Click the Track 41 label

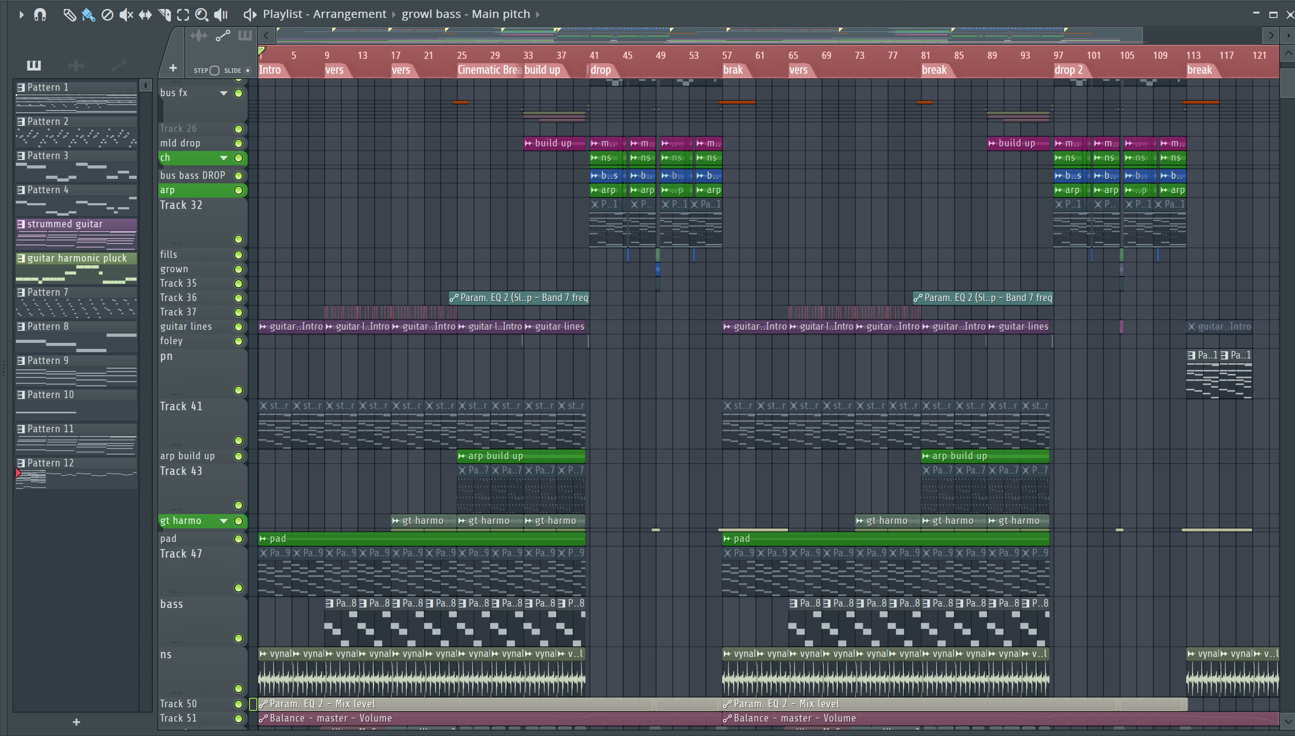pos(181,406)
